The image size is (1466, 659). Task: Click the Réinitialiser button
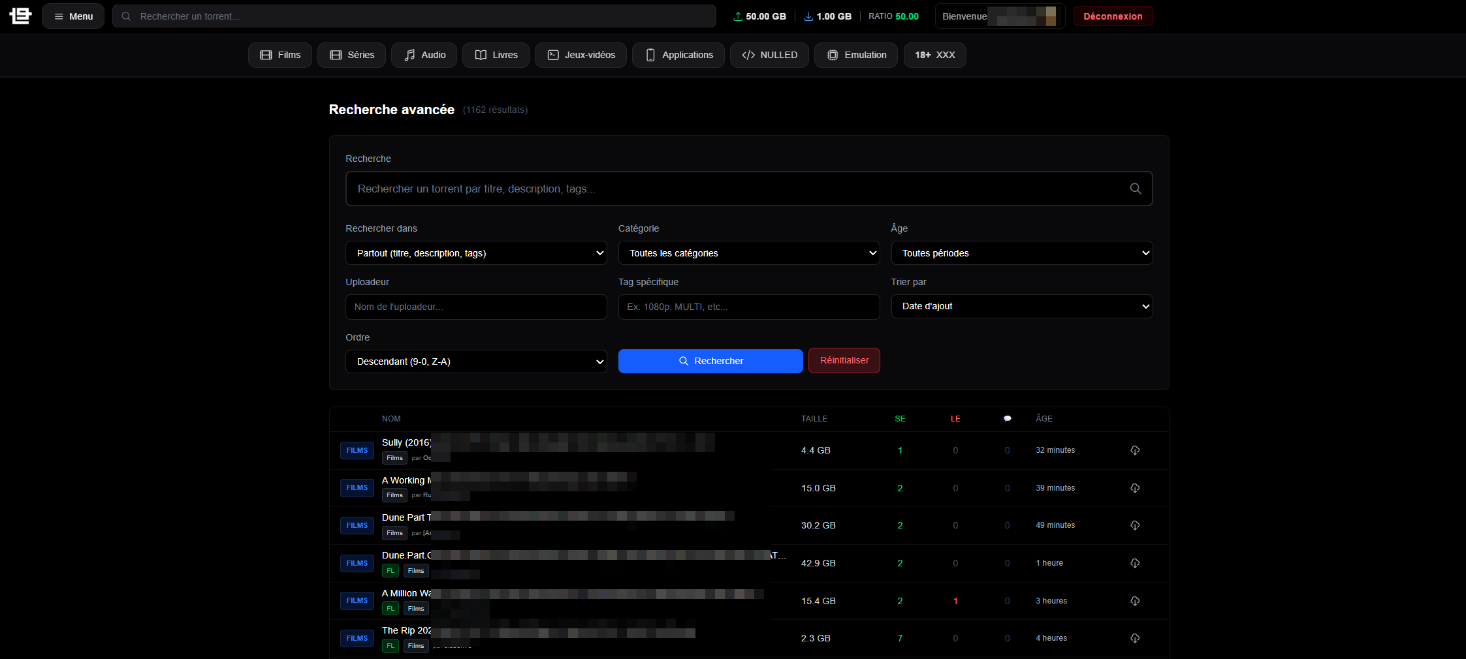(844, 361)
